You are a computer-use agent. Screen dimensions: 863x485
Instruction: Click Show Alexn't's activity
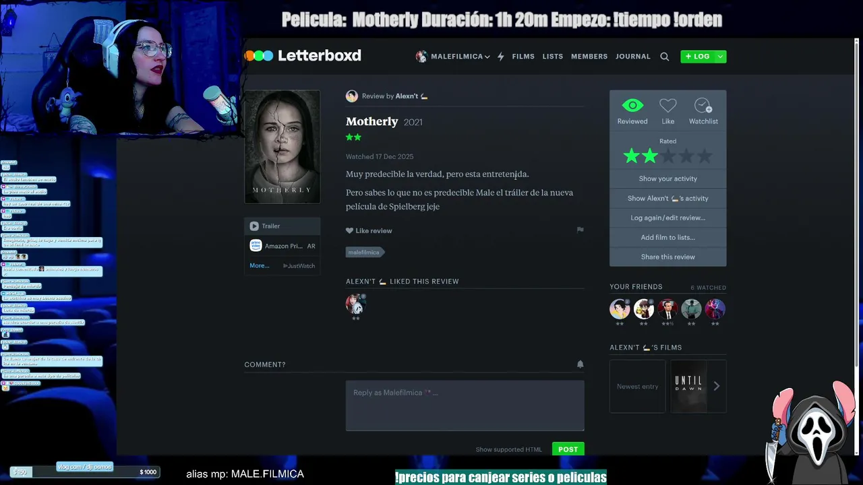coord(668,198)
